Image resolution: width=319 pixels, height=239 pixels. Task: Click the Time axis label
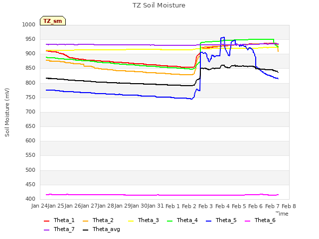(x=282, y=214)
